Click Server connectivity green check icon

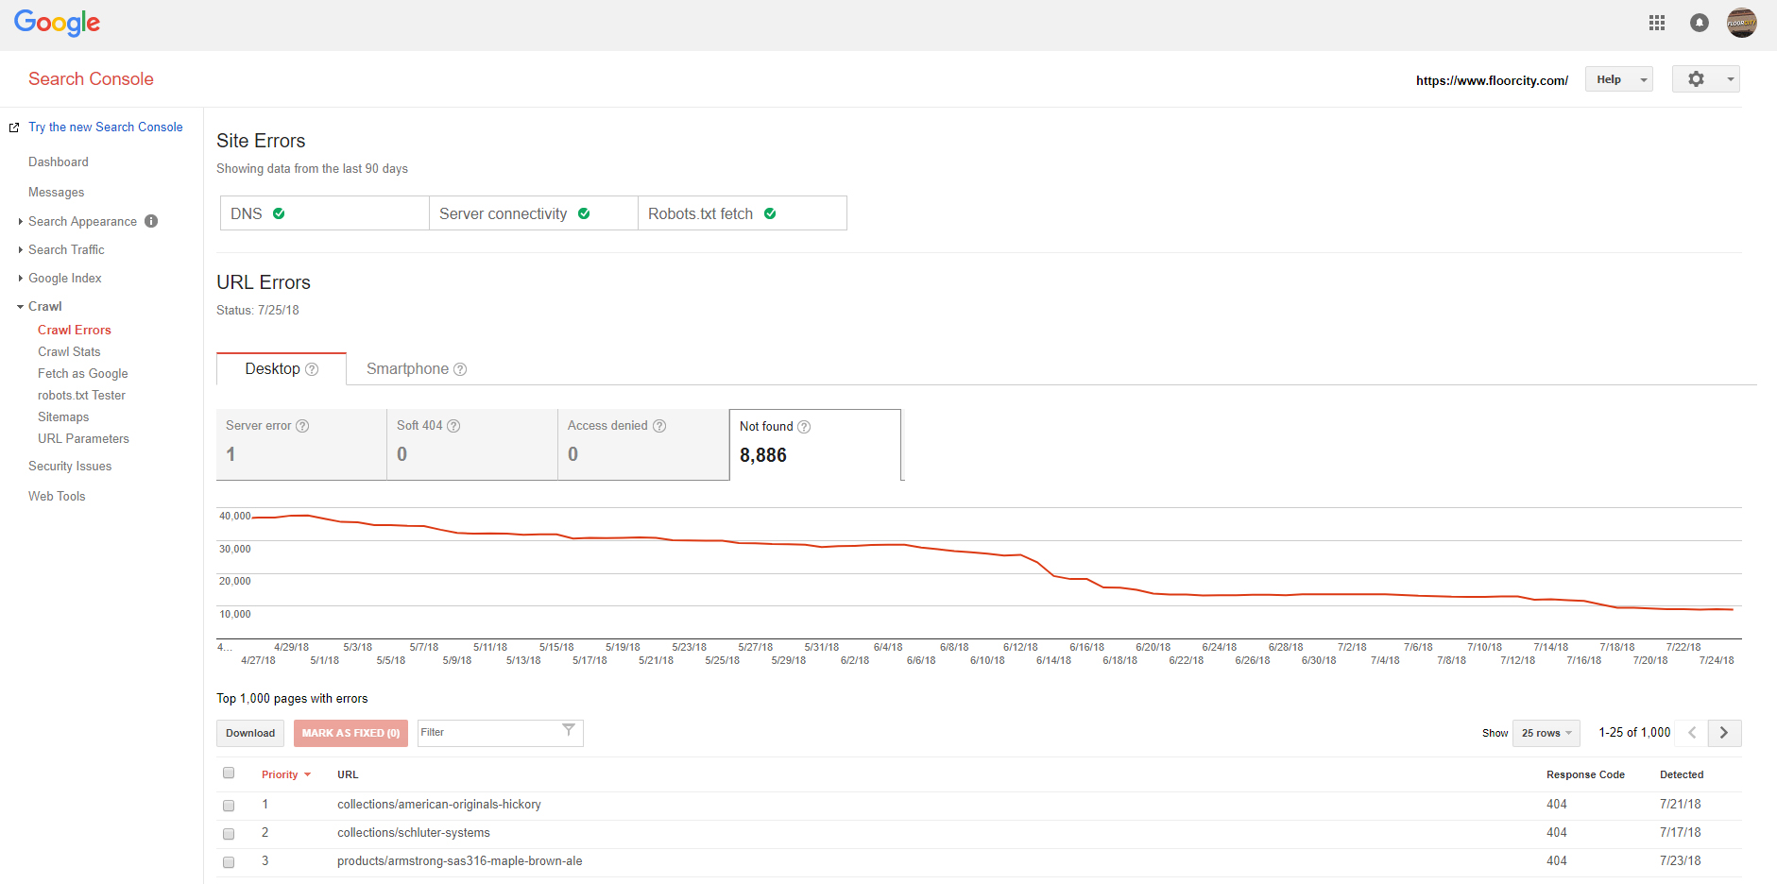[x=584, y=213]
